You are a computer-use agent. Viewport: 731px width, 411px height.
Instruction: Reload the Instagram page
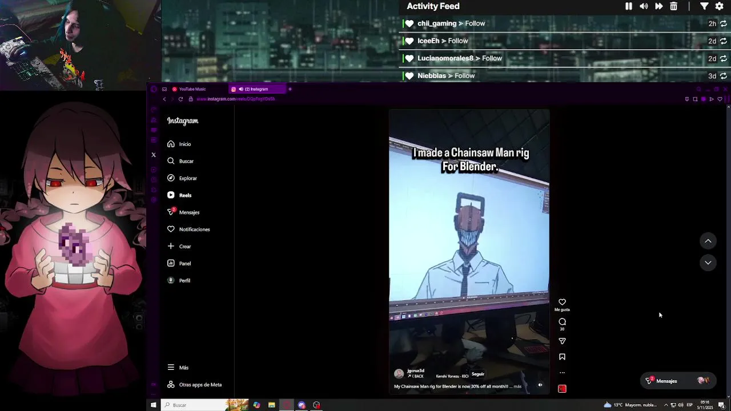[x=180, y=99]
